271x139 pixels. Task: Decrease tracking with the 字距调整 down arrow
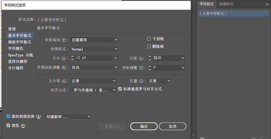150,69
